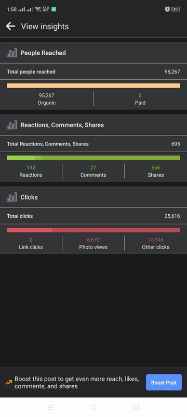Tap the Total clicks row

point(94,216)
